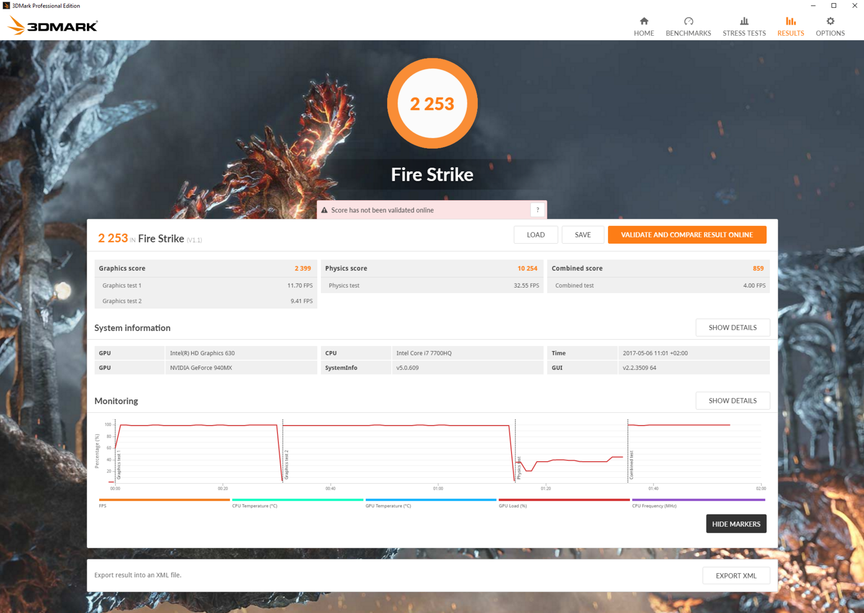Close the 3DMark window
864x613 pixels.
click(x=854, y=6)
